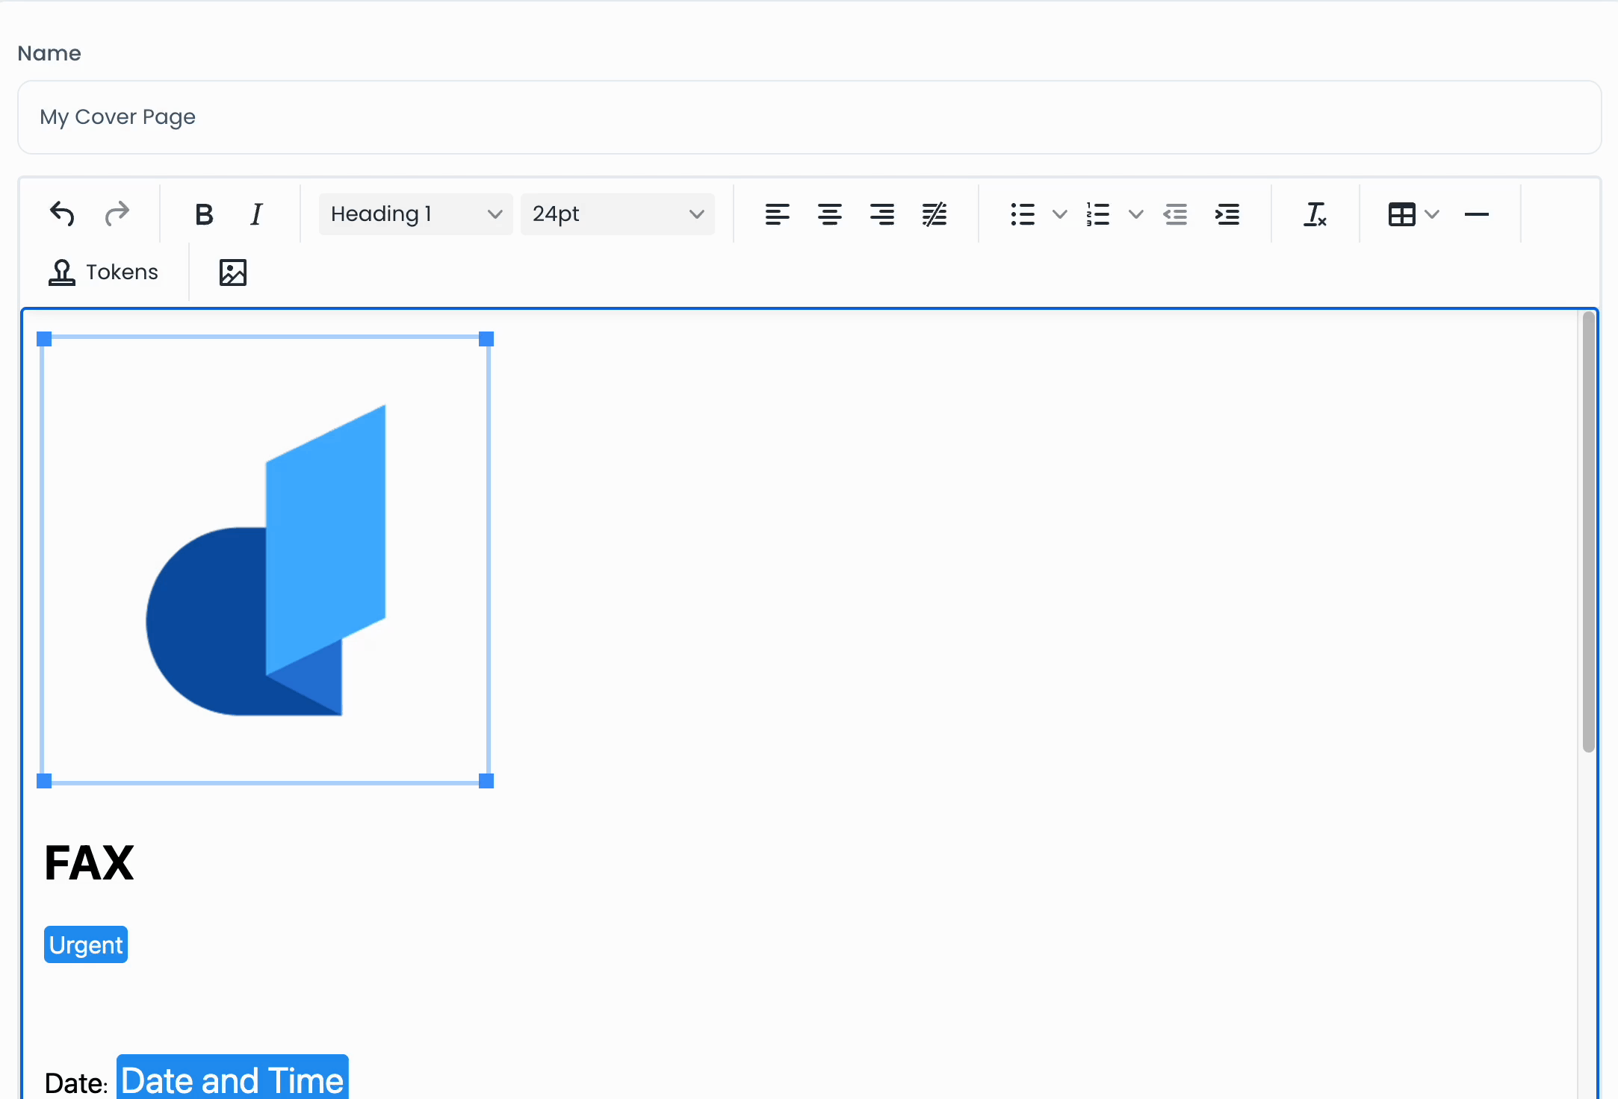Center align the text
This screenshot has width=1618, height=1099.
pos(829,214)
